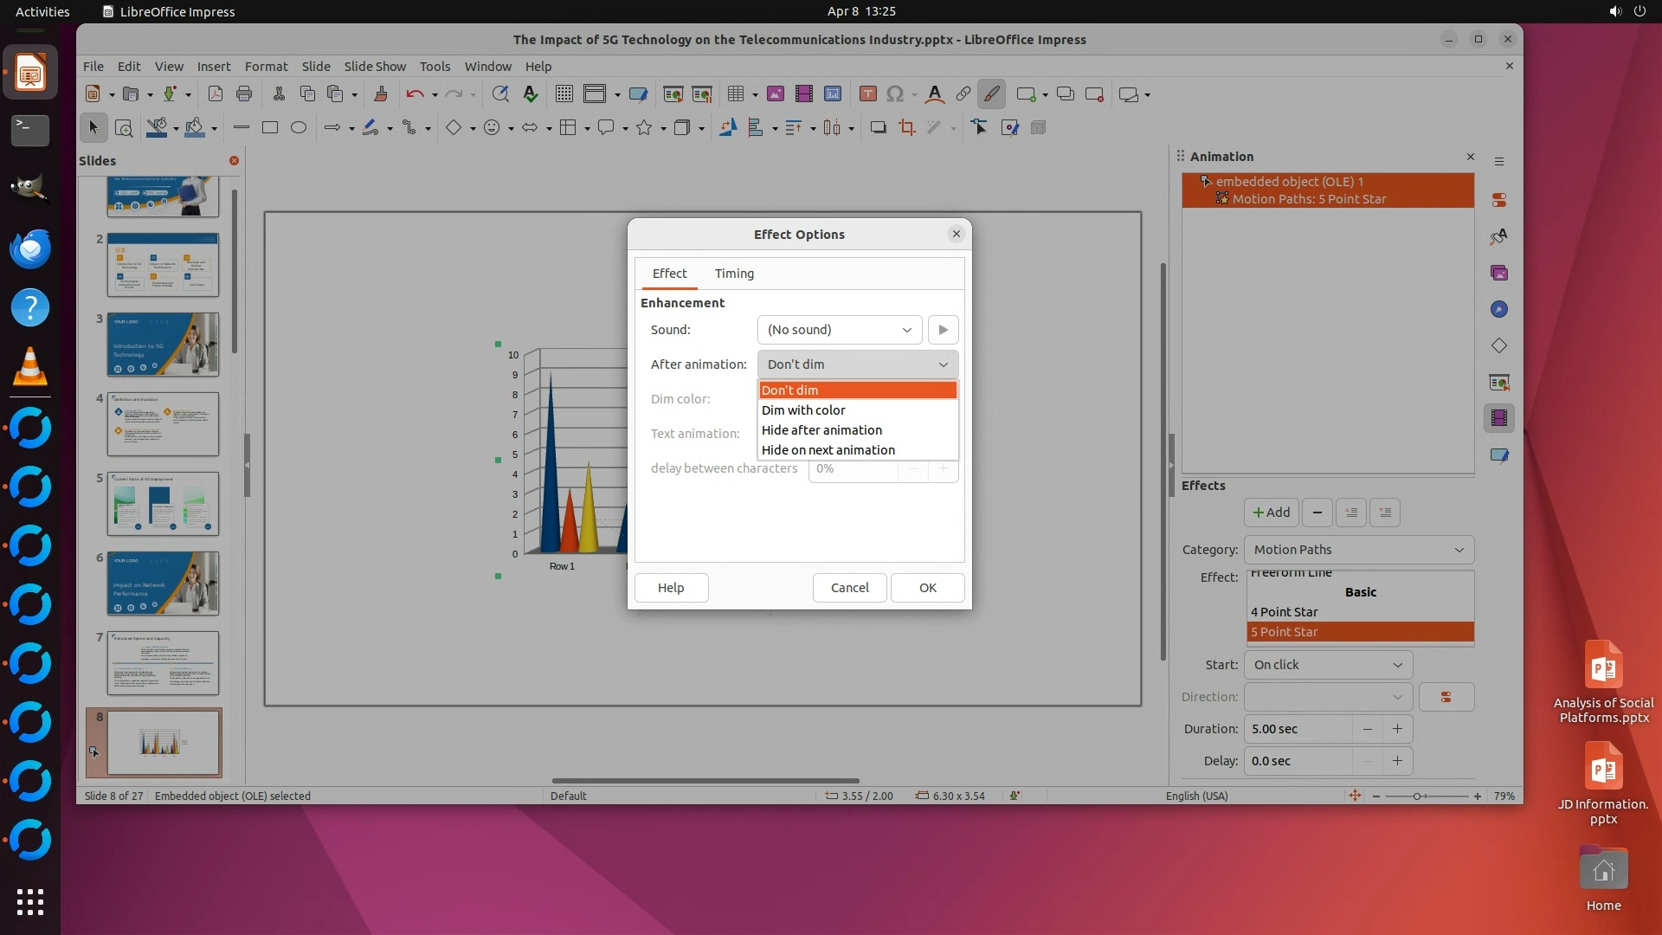Switch to the Timing tab

click(x=733, y=274)
